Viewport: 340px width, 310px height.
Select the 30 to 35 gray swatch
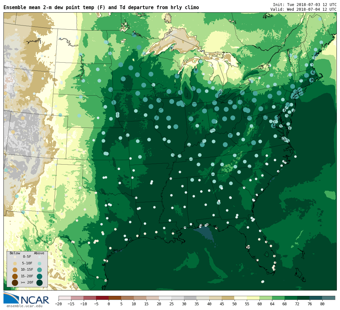tap(190, 298)
